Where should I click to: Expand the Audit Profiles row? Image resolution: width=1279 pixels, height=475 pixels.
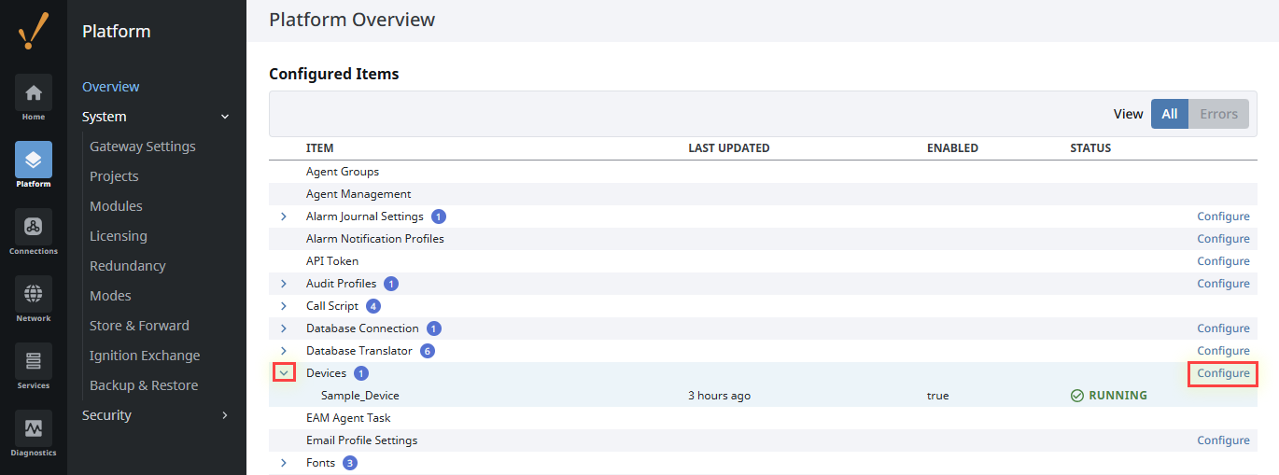tap(284, 284)
